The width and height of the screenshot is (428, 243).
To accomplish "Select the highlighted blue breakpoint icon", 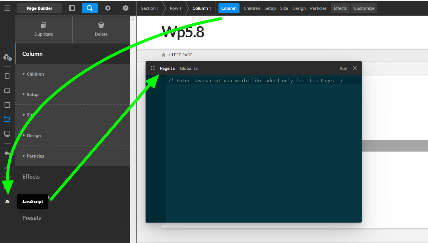I will (7, 119).
